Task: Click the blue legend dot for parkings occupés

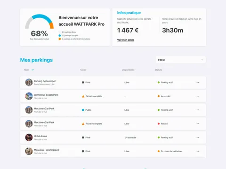Action: pyautogui.click(x=60, y=36)
